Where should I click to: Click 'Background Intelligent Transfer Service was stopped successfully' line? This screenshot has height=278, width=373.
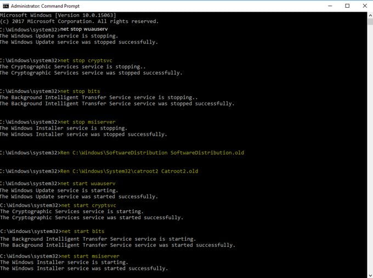pos(117,104)
